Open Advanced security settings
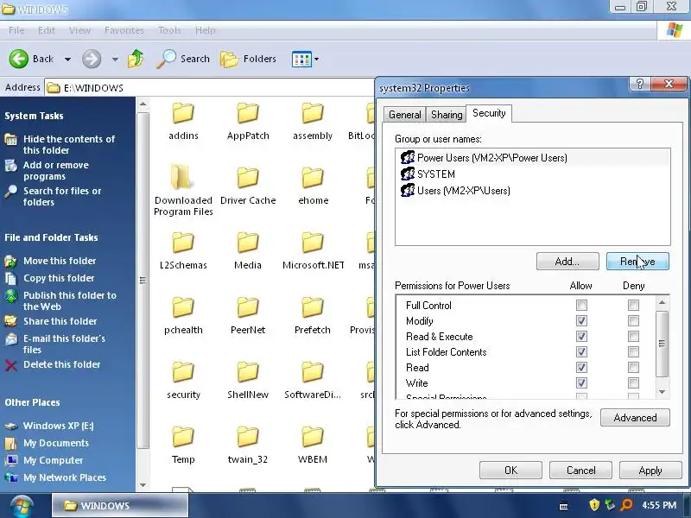The image size is (691, 518). pos(635,418)
